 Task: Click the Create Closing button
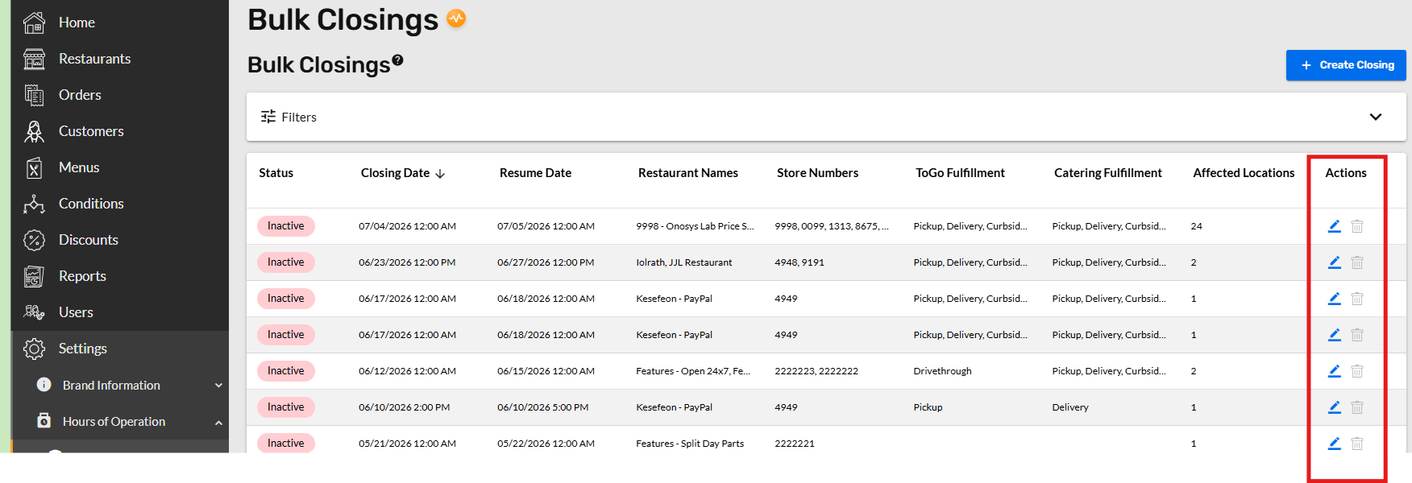click(1346, 65)
